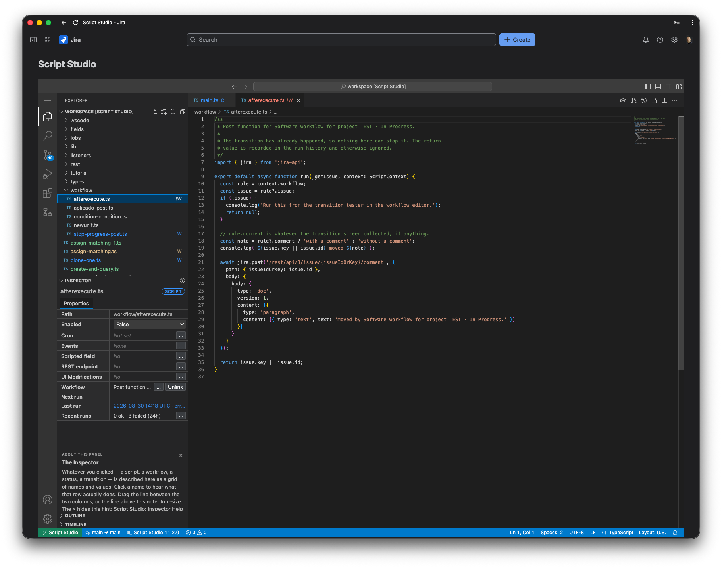Collapse all folders in explorer
The image size is (722, 568).
[x=183, y=112]
